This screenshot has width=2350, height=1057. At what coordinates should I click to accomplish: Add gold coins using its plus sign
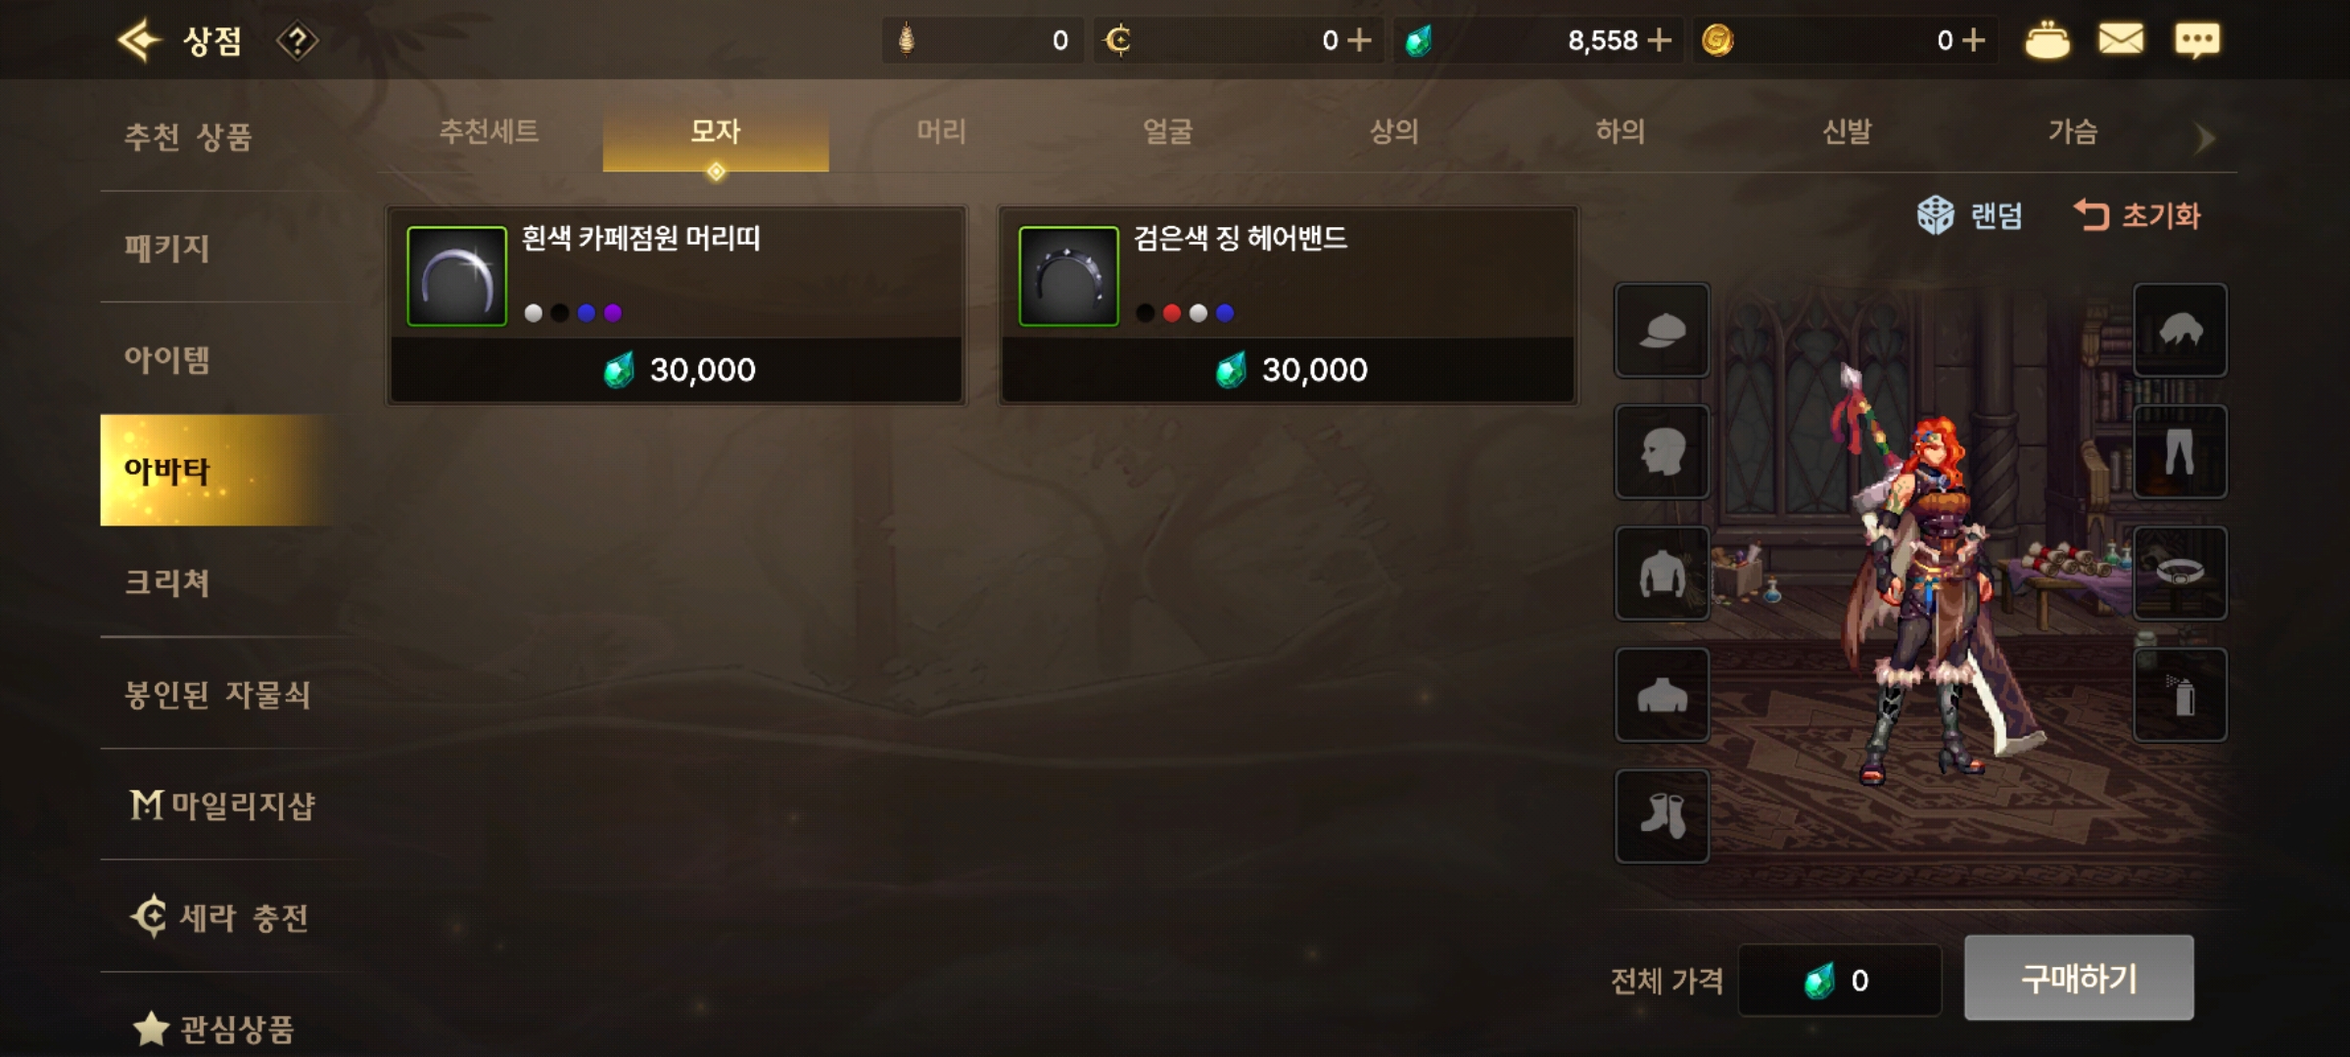click(1974, 40)
